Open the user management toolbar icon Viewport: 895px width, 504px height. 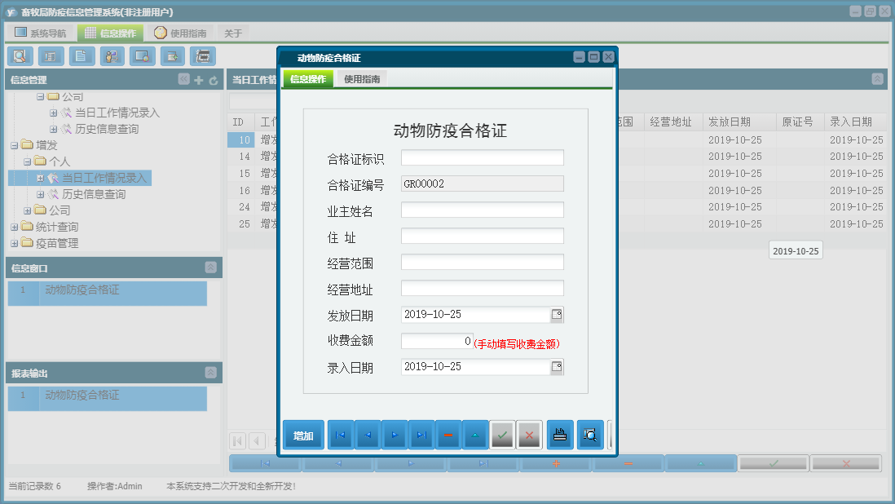click(x=112, y=55)
